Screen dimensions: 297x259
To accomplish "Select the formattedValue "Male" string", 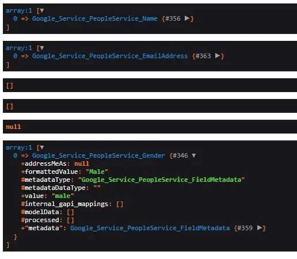I will coord(97,172).
